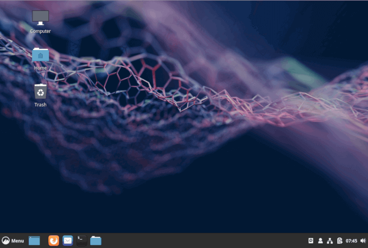The height and width of the screenshot is (248, 368).
Task: Open the network connections tray icon
Action: [x=330, y=241]
